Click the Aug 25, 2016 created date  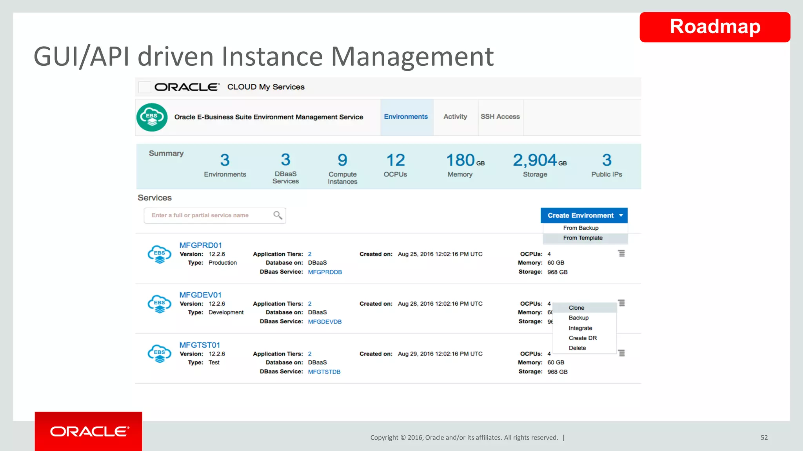click(x=440, y=254)
